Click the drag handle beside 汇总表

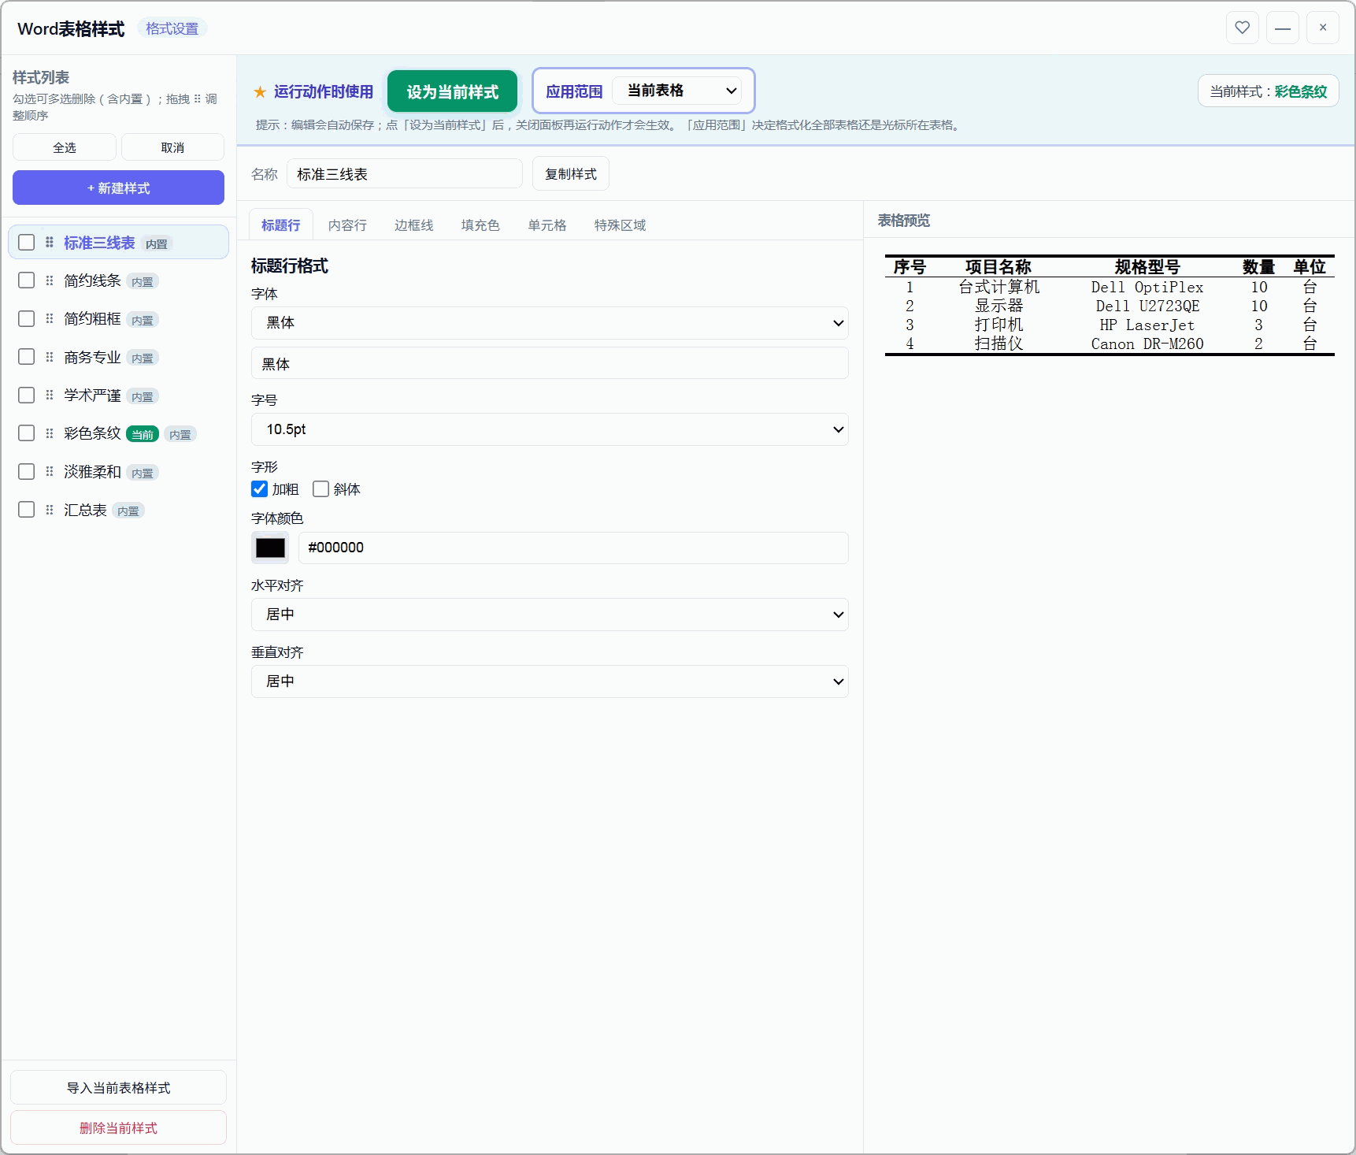coord(50,510)
